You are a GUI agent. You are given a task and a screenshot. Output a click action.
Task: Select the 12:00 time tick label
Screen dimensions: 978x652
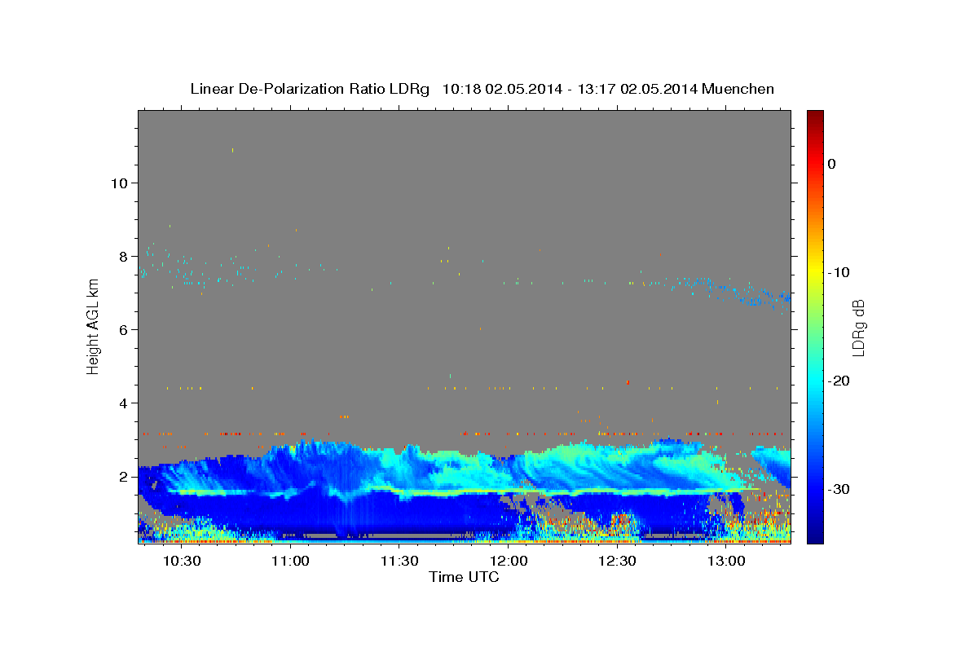(x=508, y=562)
